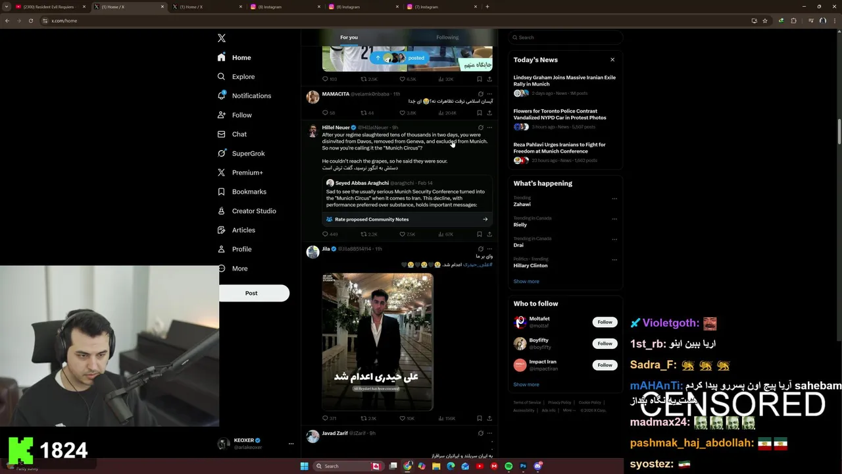Follow the Boyfifty account
Screen dimensions: 842x474
pyautogui.click(x=605, y=344)
